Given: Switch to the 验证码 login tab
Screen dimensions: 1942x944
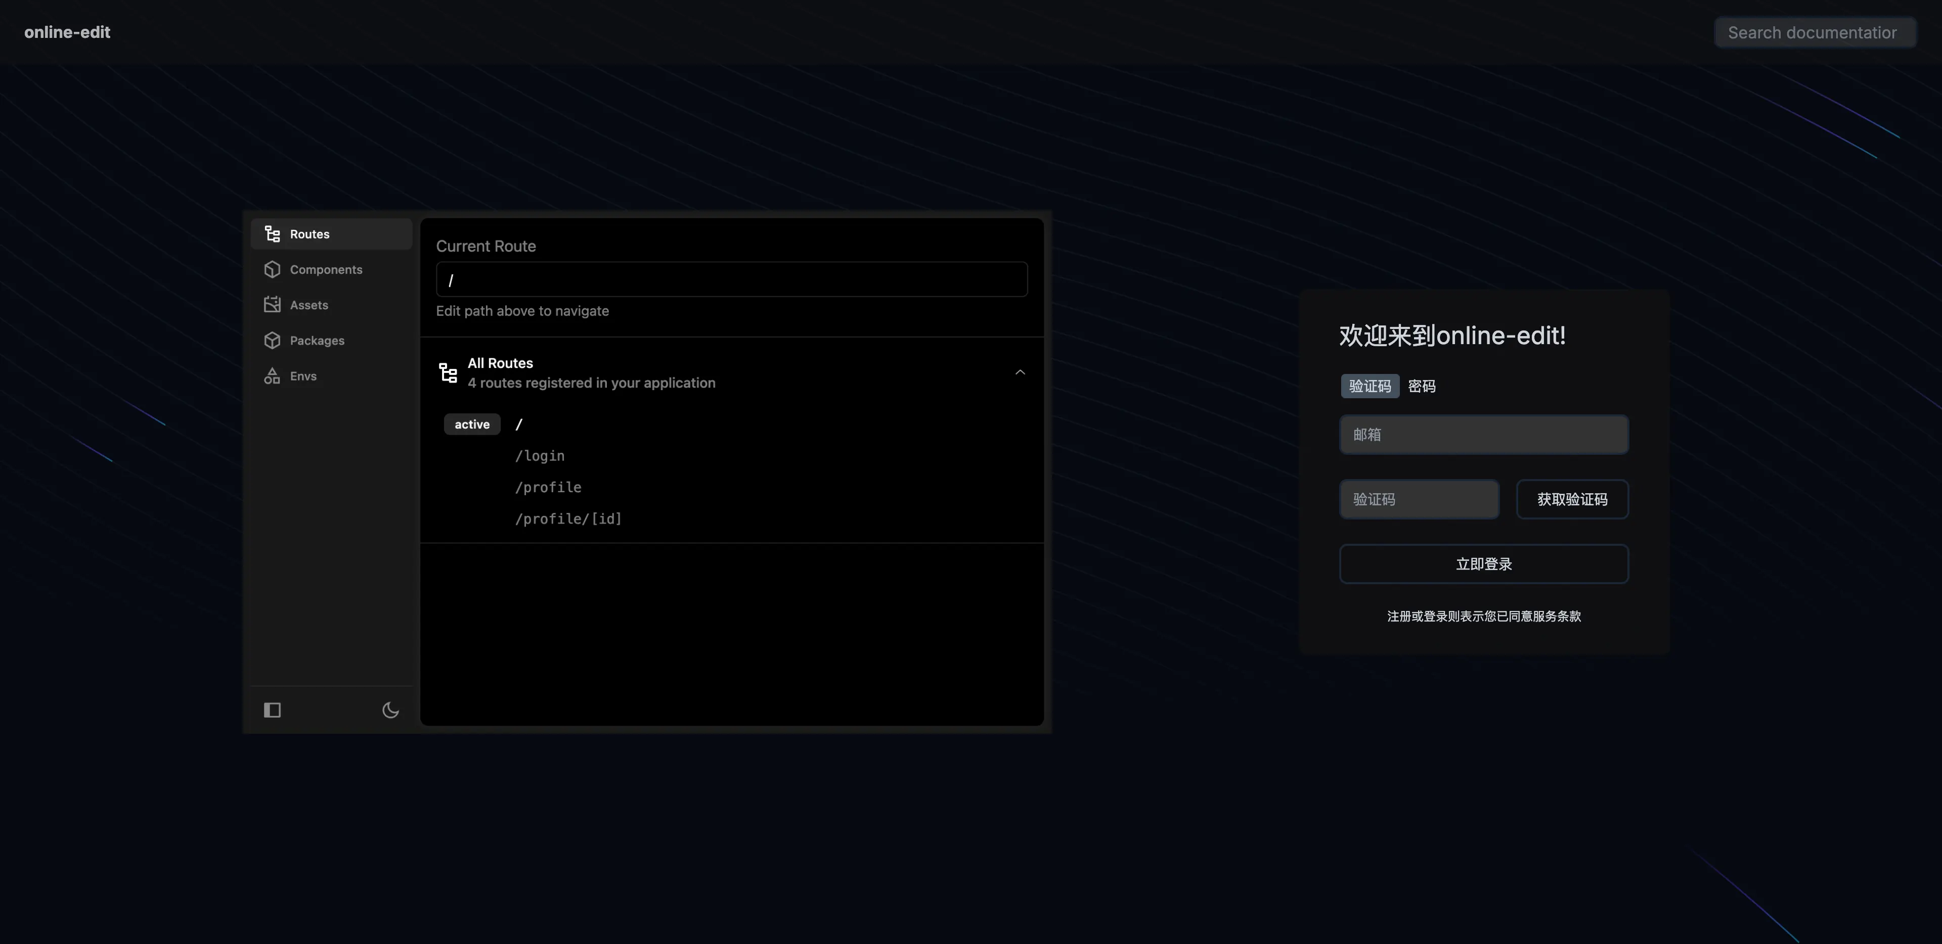Looking at the screenshot, I should point(1370,386).
